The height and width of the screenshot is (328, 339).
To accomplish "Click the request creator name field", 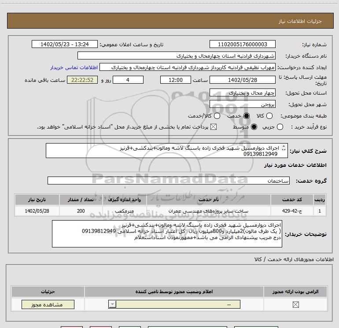I will pyautogui.click(x=188, y=67).
